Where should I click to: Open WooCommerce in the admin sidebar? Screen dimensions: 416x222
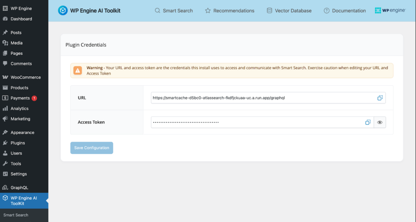tap(25, 77)
